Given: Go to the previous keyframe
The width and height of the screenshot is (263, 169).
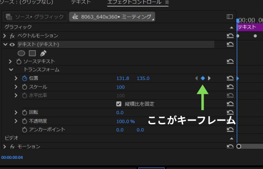Looking at the screenshot, I should click(196, 78).
